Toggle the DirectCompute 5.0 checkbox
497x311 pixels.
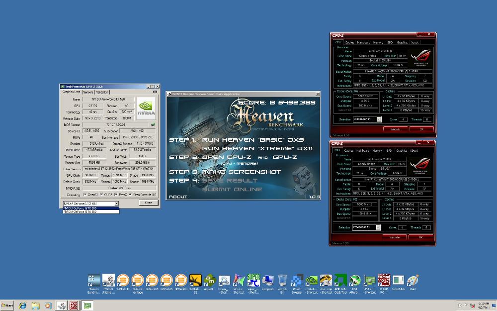[x=130, y=195]
